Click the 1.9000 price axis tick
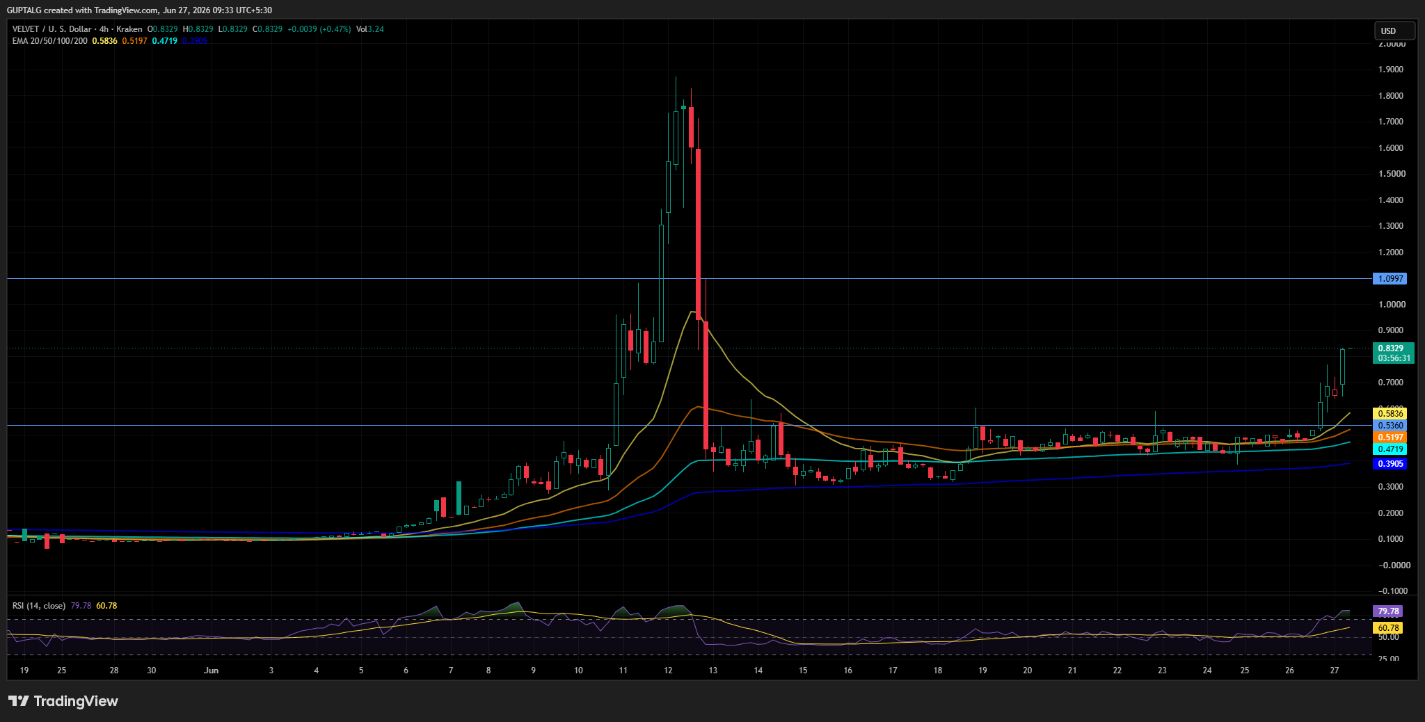Screen dimensions: 1425x722 (1391, 70)
